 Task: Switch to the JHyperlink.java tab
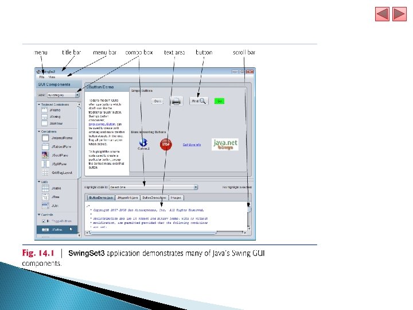tap(127, 197)
